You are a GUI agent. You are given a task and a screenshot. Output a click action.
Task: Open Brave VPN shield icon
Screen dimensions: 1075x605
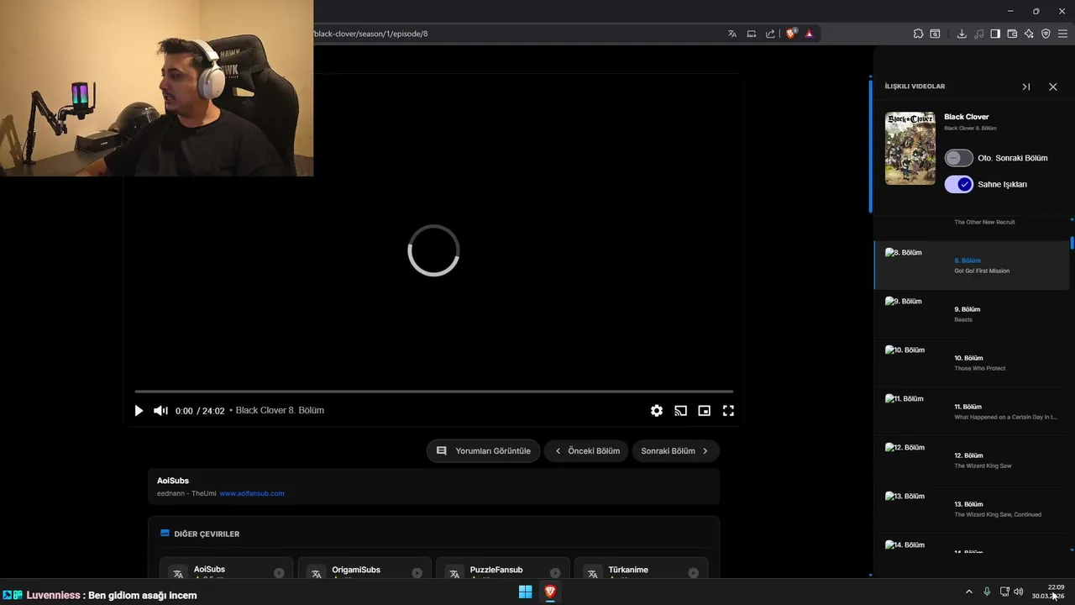1046,34
